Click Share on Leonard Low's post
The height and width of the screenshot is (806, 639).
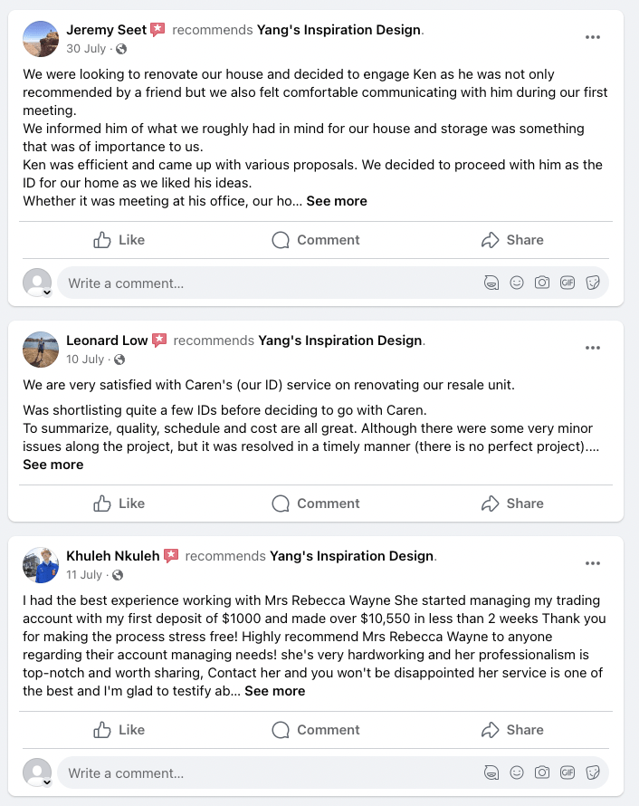coord(512,504)
